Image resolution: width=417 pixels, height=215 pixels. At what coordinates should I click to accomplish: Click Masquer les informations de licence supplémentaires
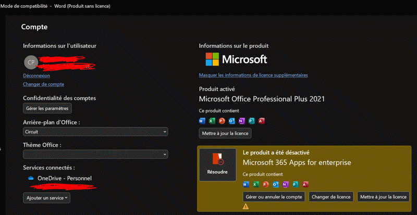pyautogui.click(x=253, y=75)
